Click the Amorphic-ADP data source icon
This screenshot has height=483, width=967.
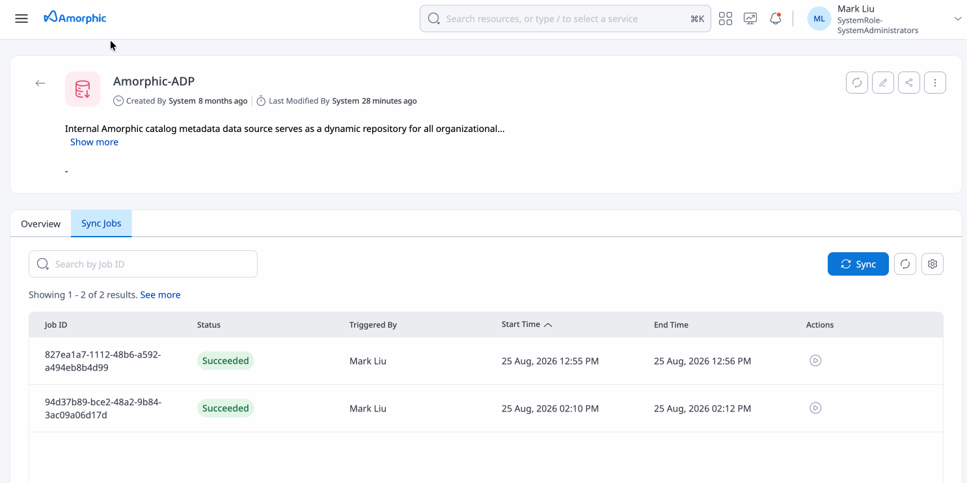pyautogui.click(x=83, y=89)
